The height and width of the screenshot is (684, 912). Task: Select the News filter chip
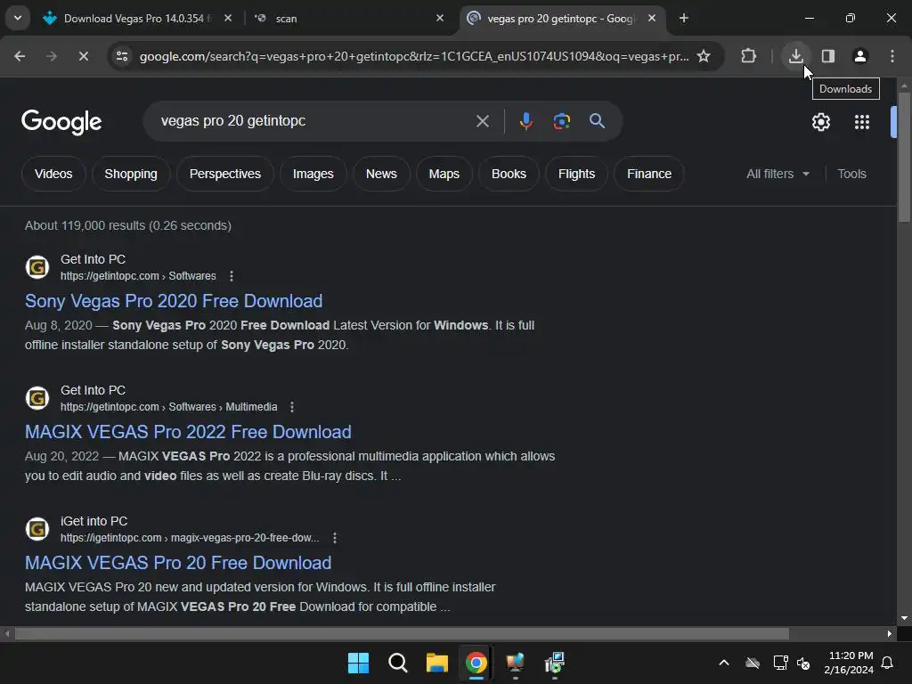click(x=381, y=174)
